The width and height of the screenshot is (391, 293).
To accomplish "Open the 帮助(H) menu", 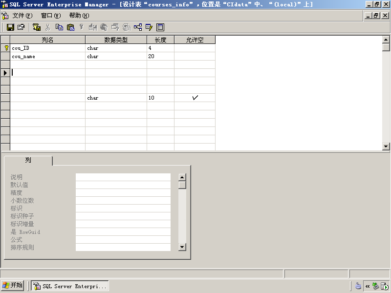I will pos(79,16).
